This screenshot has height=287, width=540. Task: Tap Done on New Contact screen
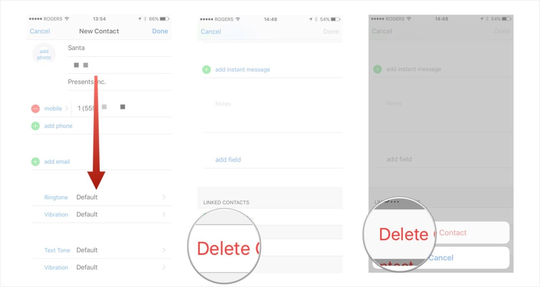pyautogui.click(x=160, y=31)
